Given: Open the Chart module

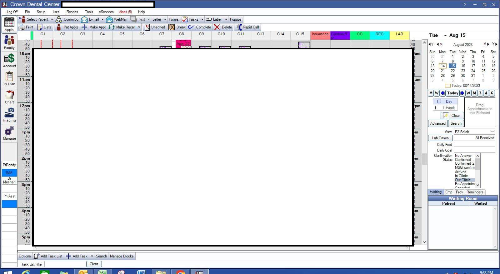Looking at the screenshot, I should pos(9,97).
